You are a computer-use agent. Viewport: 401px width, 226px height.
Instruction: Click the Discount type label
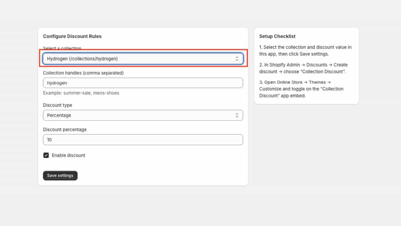tap(58, 105)
